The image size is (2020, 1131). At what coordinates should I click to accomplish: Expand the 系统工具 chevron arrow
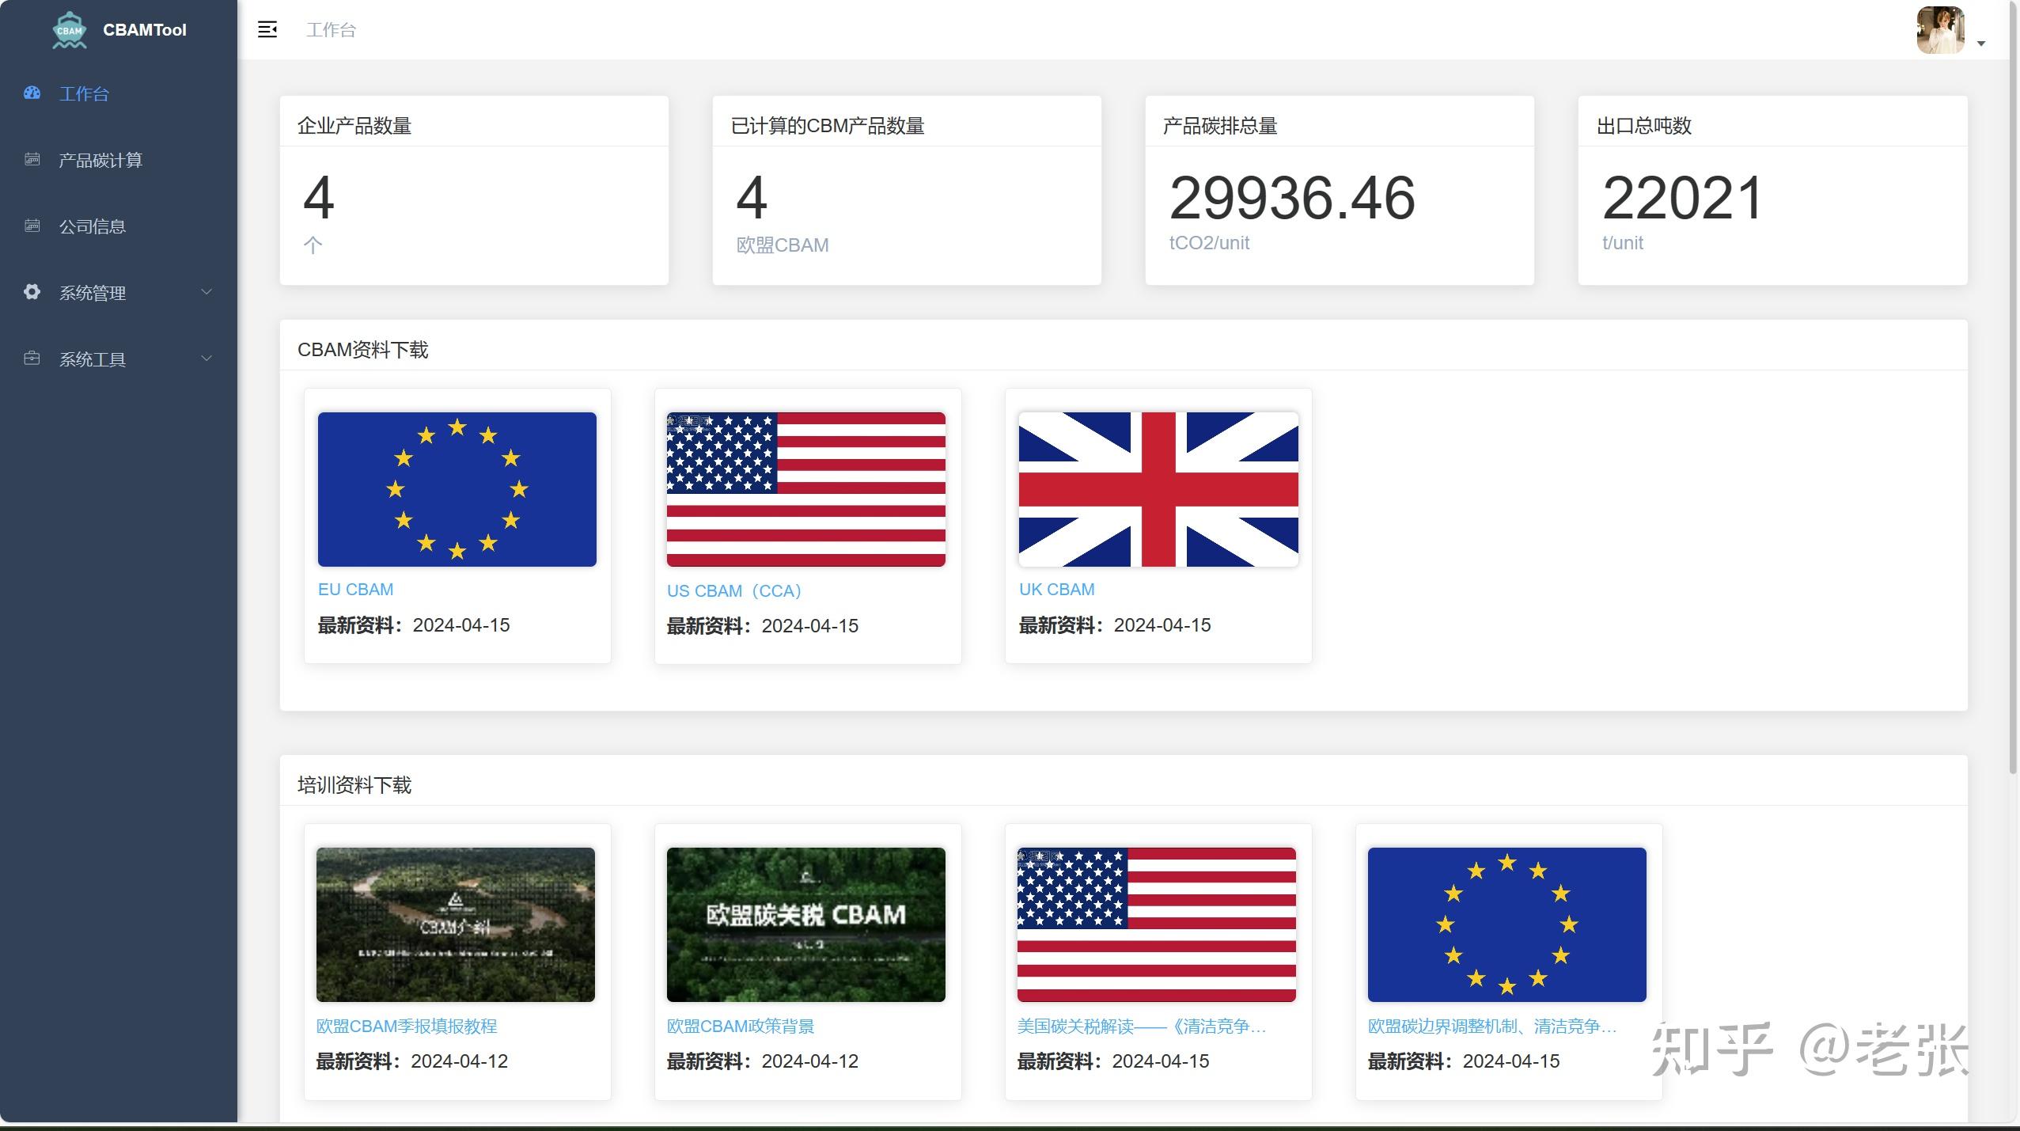point(207,359)
